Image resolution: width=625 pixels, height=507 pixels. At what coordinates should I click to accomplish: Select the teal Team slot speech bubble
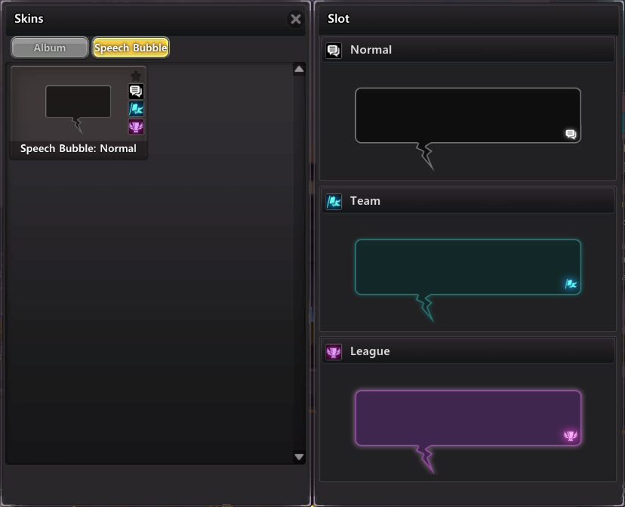[467, 266]
